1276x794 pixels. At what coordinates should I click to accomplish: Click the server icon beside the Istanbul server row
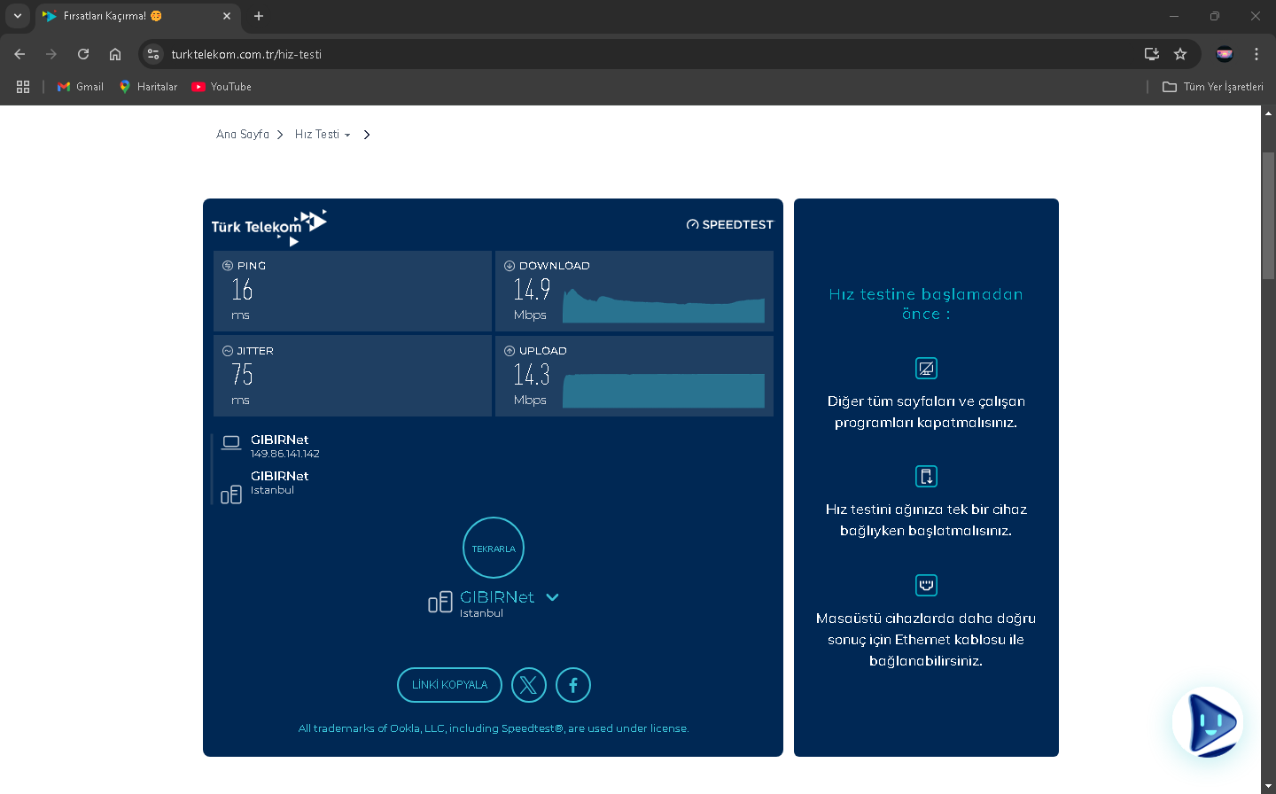pyautogui.click(x=231, y=494)
